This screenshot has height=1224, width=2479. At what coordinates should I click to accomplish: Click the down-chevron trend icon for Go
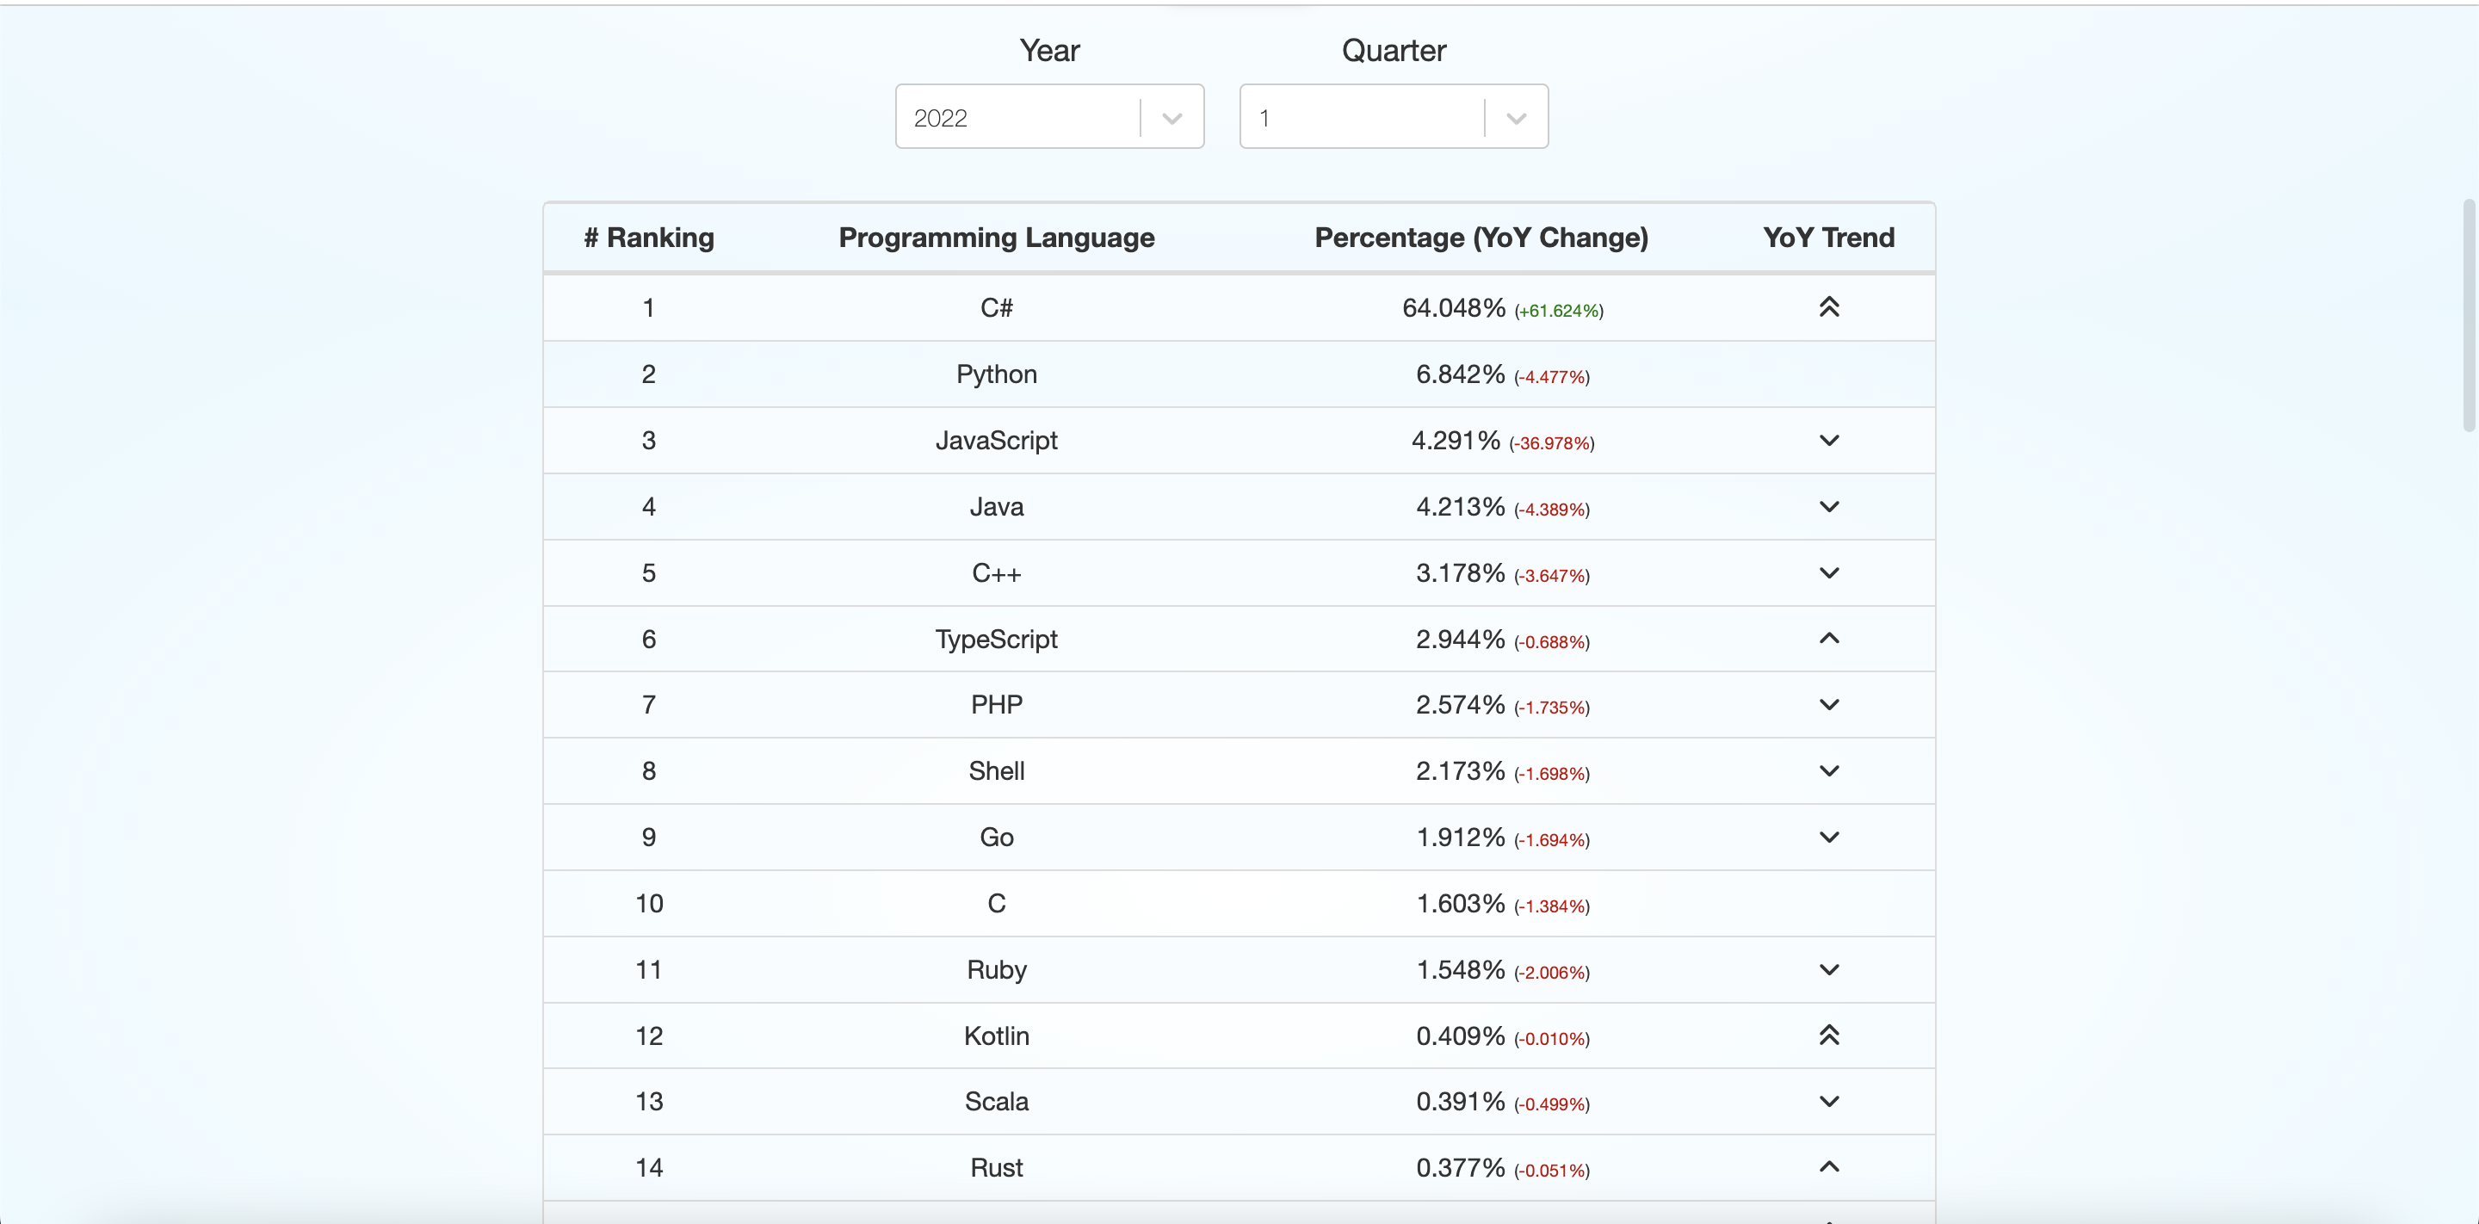click(1828, 838)
